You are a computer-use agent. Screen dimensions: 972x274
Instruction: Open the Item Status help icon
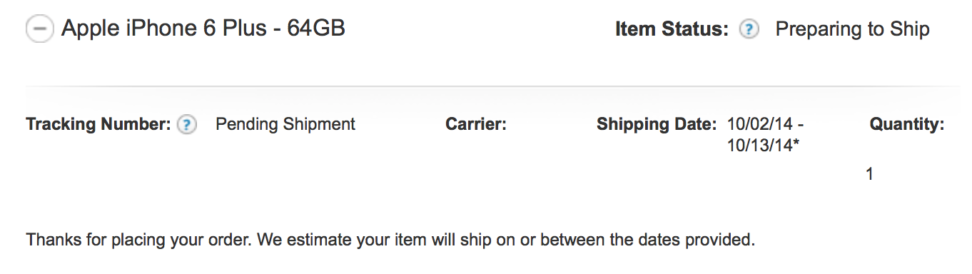click(x=749, y=30)
